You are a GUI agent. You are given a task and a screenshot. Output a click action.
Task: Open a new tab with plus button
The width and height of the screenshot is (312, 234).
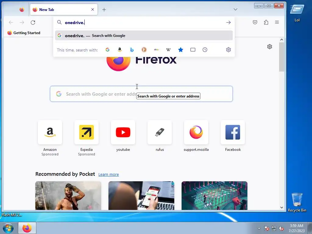tap(104, 9)
